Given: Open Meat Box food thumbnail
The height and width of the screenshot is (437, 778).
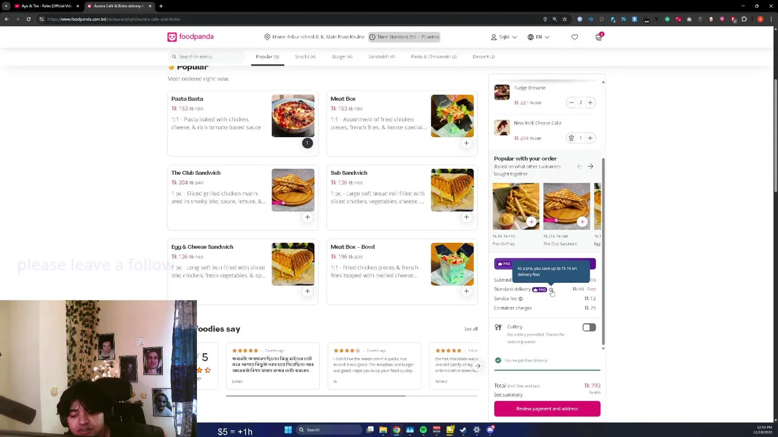Looking at the screenshot, I should click(x=452, y=116).
